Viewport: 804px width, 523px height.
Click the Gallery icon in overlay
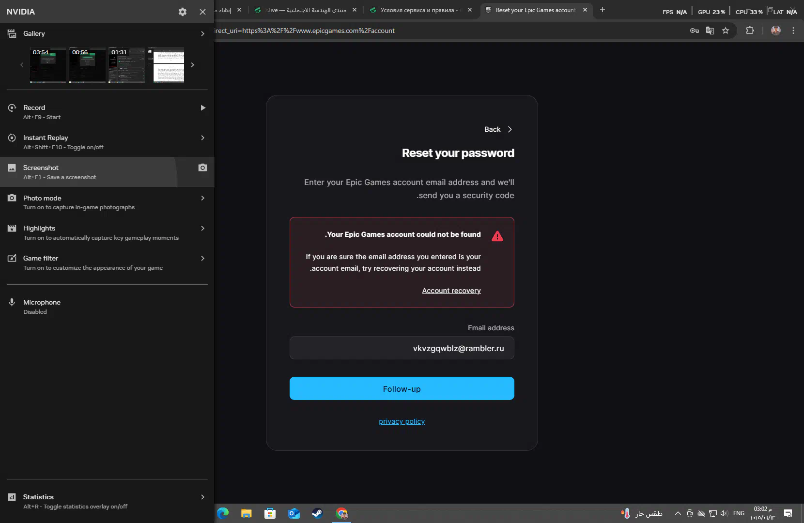click(x=12, y=33)
